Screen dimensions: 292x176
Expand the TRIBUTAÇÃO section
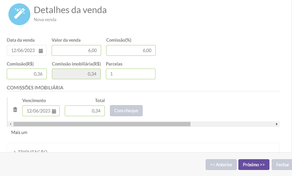pos(30,151)
